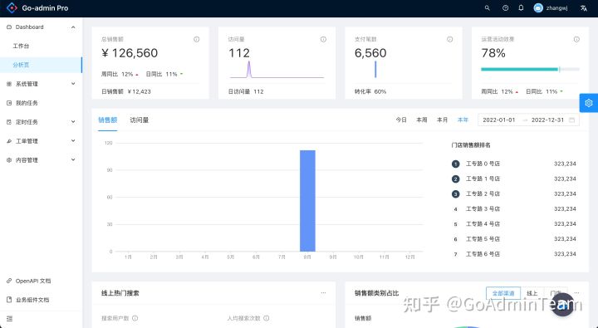Click the zhangwj user account
Viewport: 598px width, 328px height.
pos(551,8)
